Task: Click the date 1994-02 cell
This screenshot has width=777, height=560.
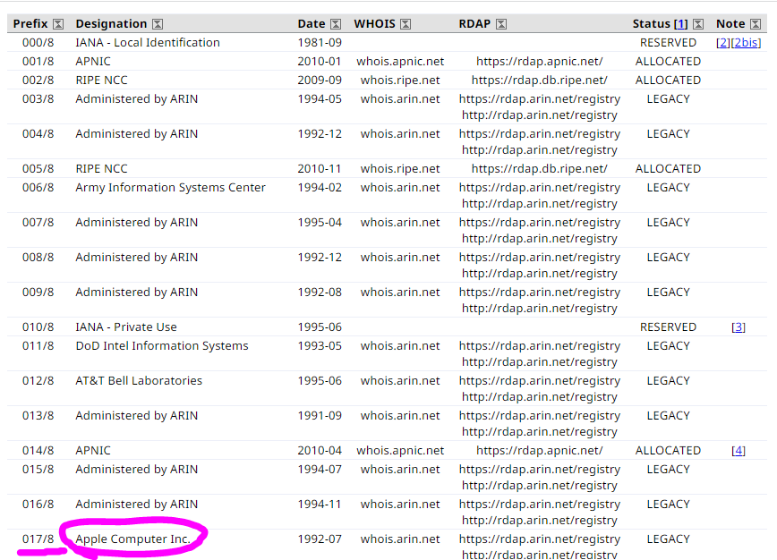Action: tap(320, 188)
